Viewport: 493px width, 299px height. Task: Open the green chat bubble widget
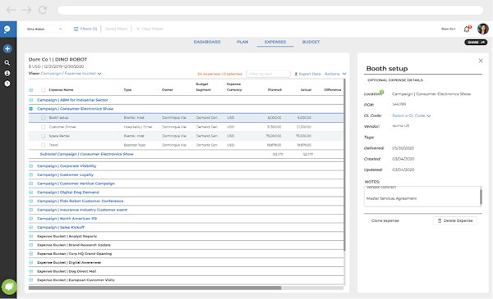[x=9, y=287]
